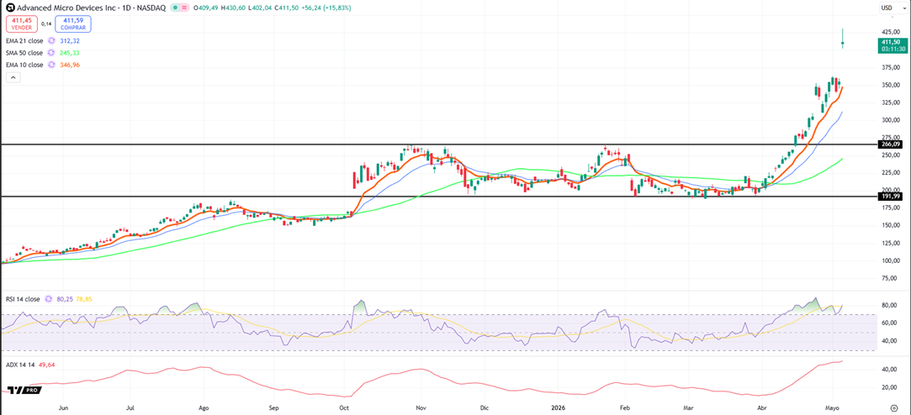Screen dimensions: 911x415
Task: Select the EMA 21 close indicator legend
Action: (25, 40)
